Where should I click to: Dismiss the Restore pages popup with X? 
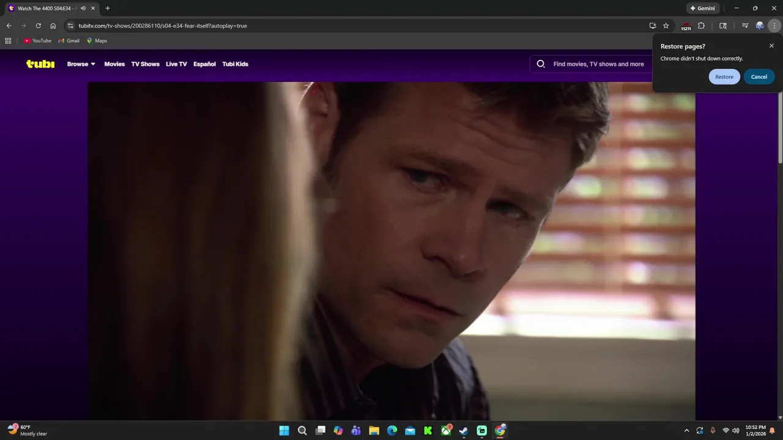(771, 46)
